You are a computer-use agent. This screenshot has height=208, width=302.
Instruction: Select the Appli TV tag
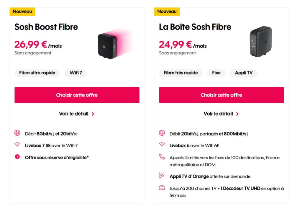coord(244,73)
